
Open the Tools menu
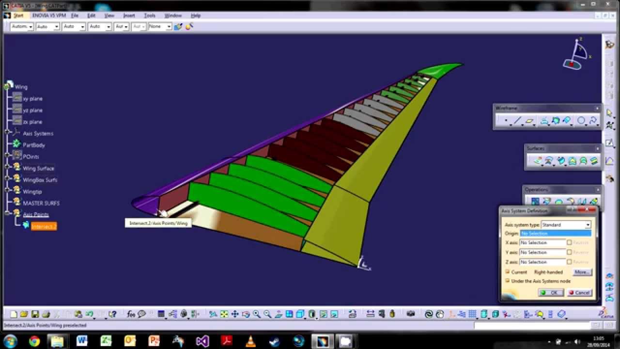[x=150, y=16]
